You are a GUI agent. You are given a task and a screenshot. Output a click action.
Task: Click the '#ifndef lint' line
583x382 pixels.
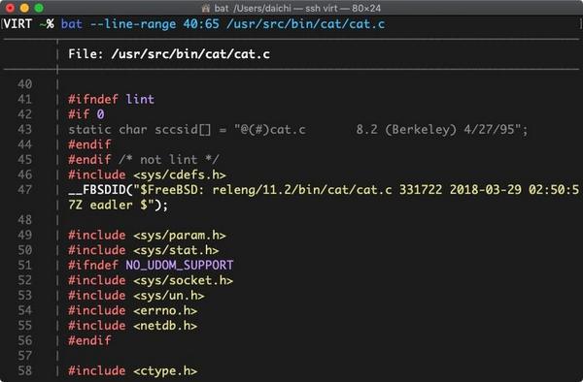click(111, 99)
